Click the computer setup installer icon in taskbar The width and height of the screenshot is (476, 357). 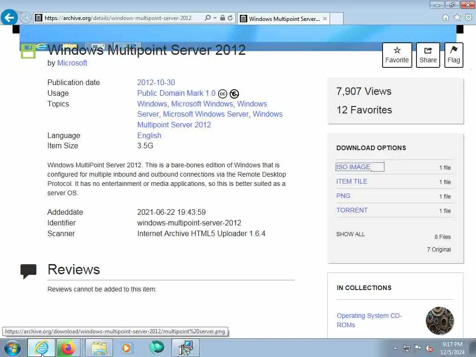click(185, 348)
